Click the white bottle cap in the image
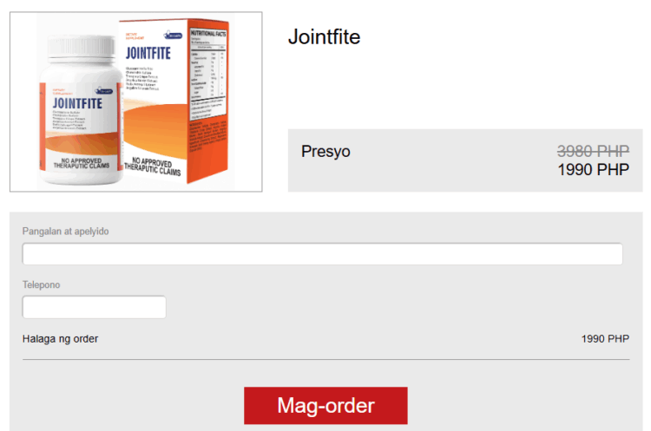The image size is (651, 431). click(x=81, y=48)
